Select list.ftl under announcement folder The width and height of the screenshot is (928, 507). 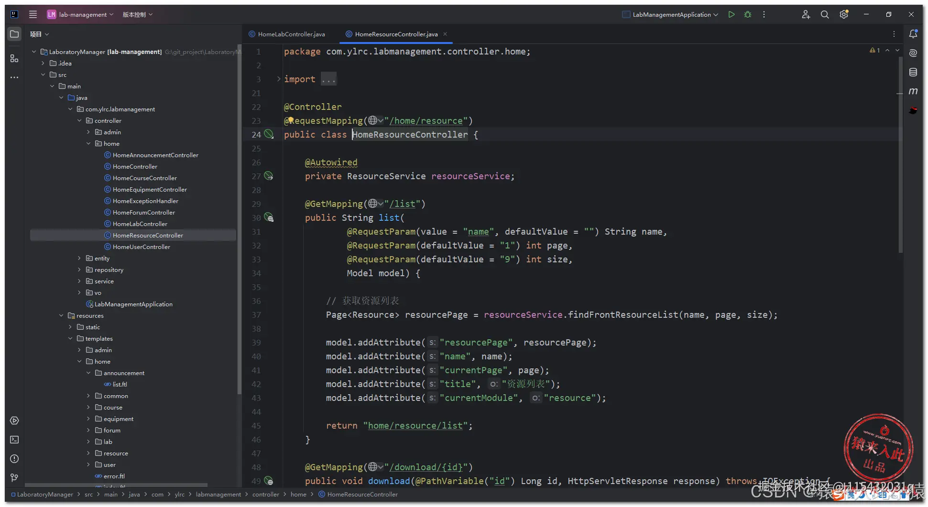(120, 384)
